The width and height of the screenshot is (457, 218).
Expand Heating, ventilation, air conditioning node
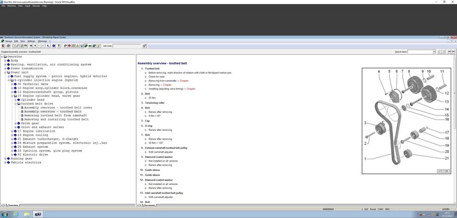click(x=5, y=64)
